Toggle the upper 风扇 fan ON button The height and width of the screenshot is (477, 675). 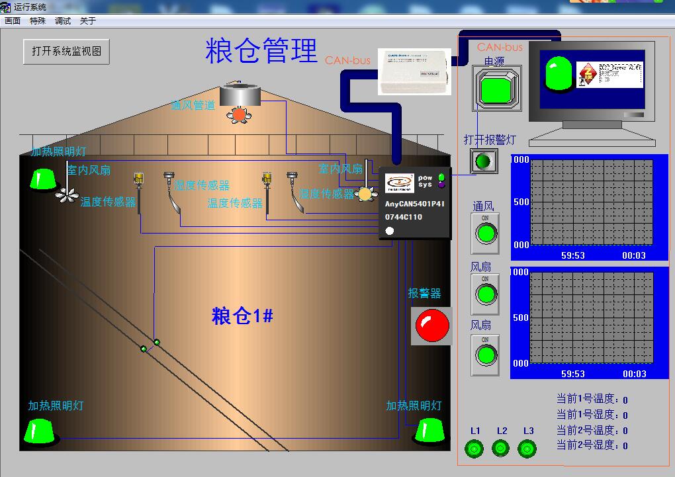(x=485, y=293)
